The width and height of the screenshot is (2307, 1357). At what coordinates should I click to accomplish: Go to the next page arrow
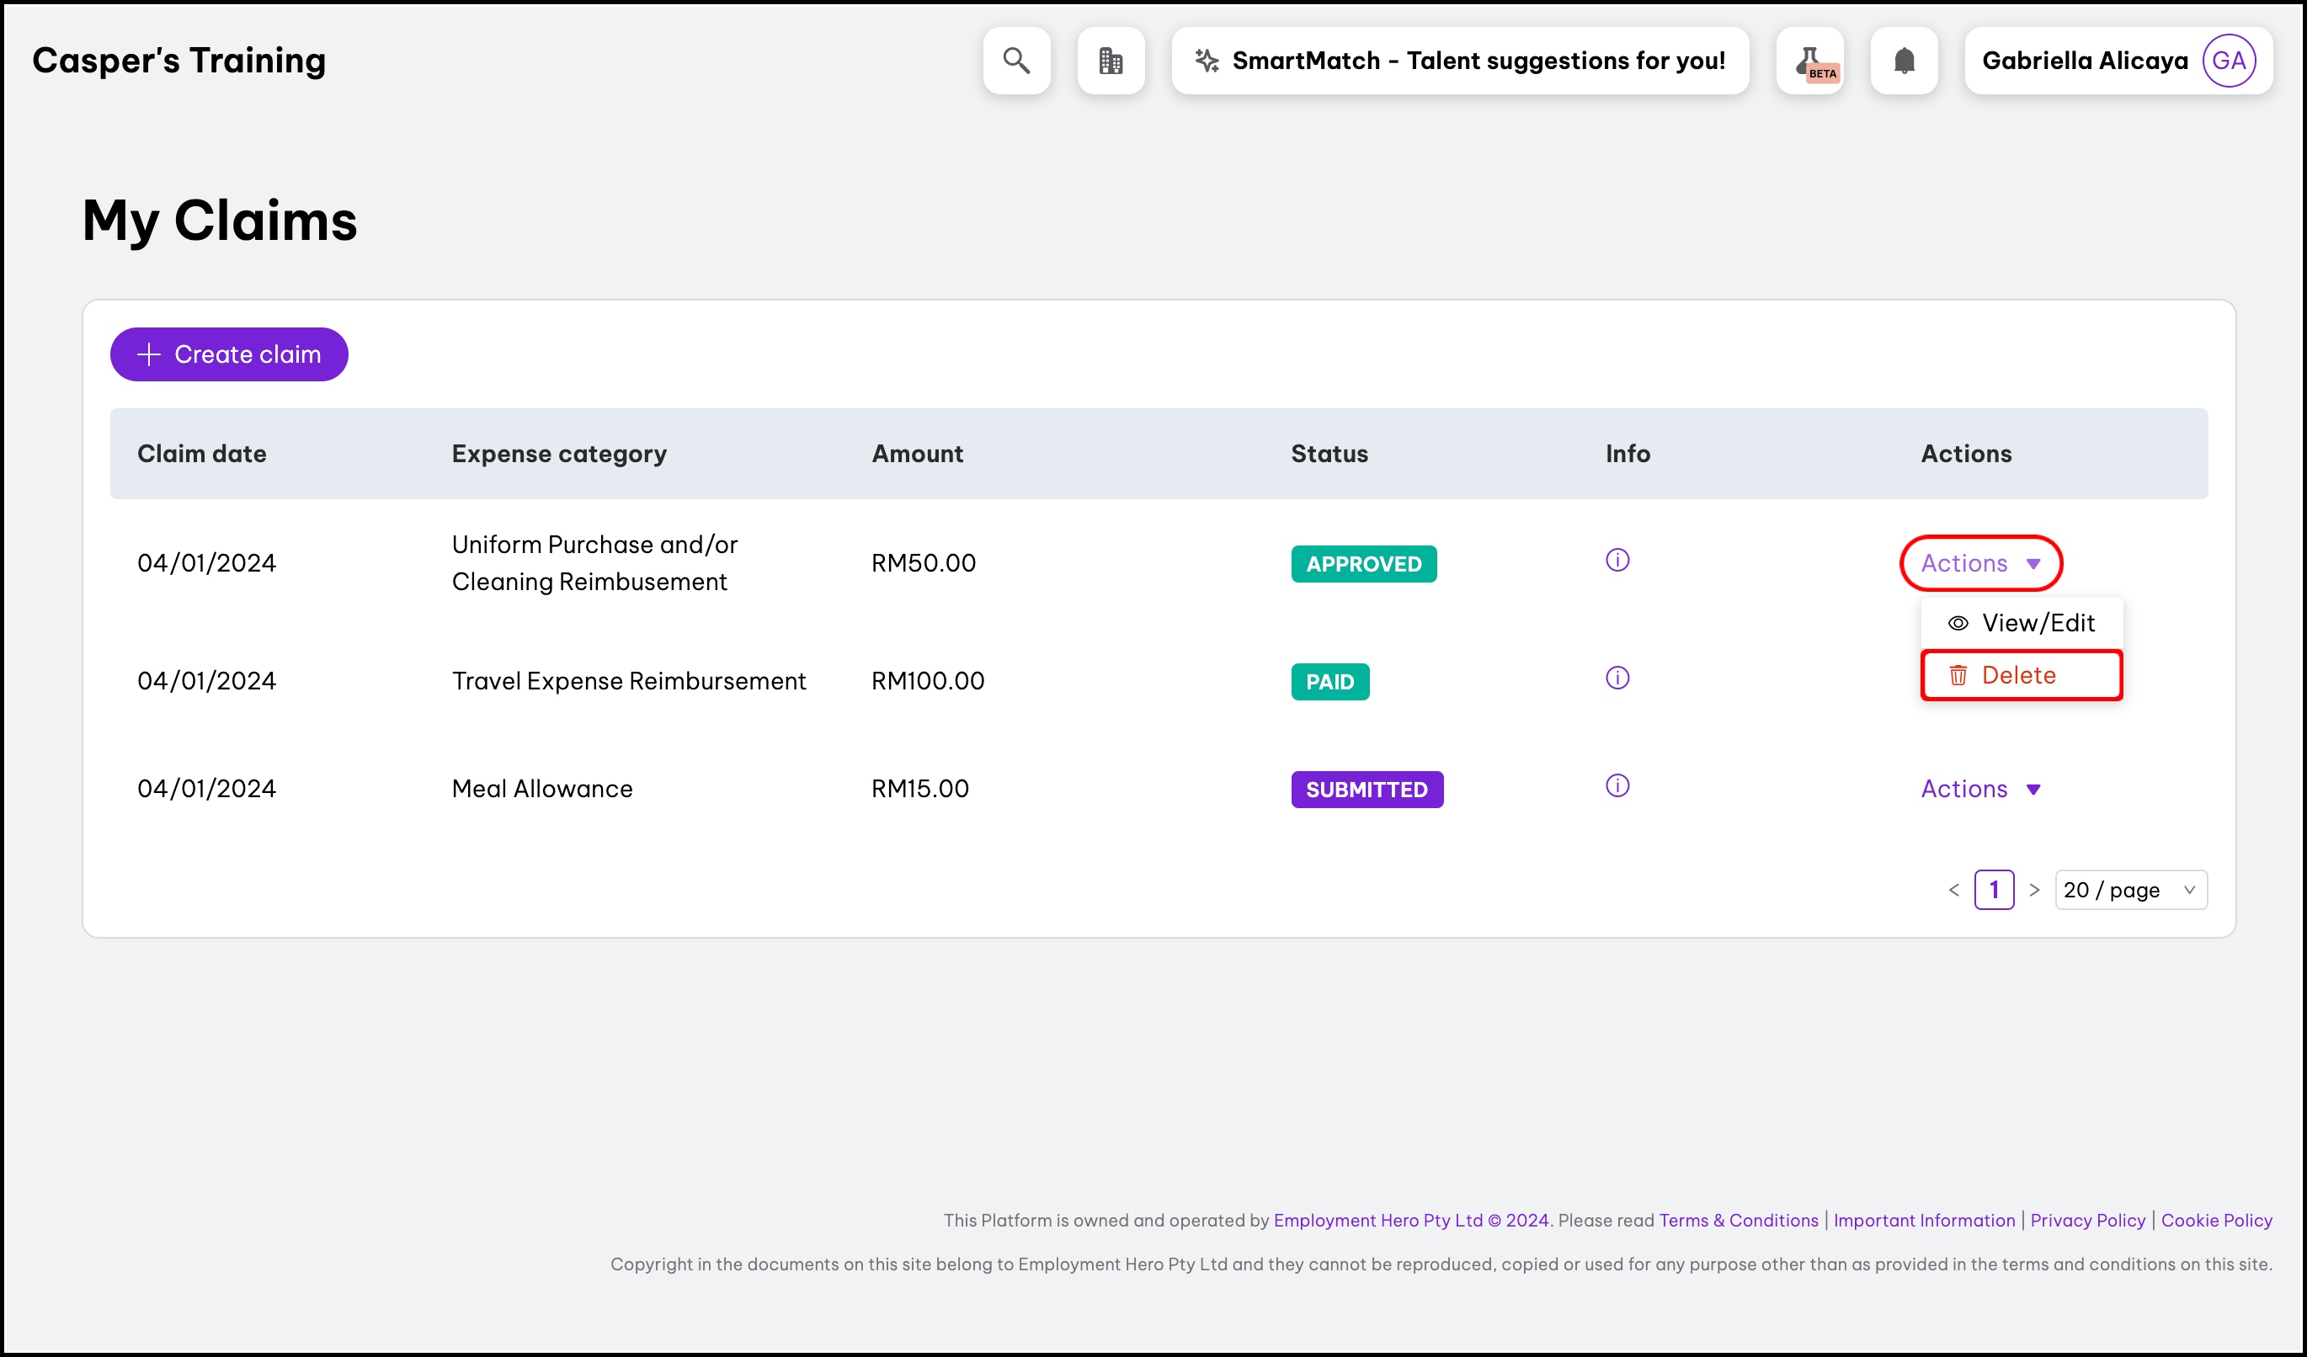(2034, 891)
